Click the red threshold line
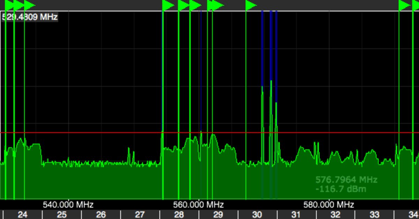Viewport: 419px width, 219px height. pos(209,133)
